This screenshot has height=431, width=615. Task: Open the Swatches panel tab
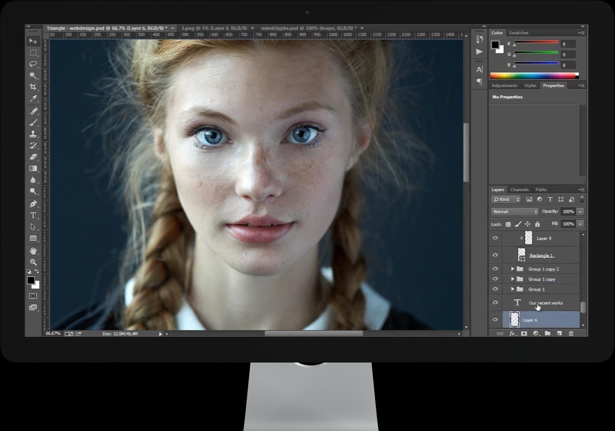(x=519, y=33)
